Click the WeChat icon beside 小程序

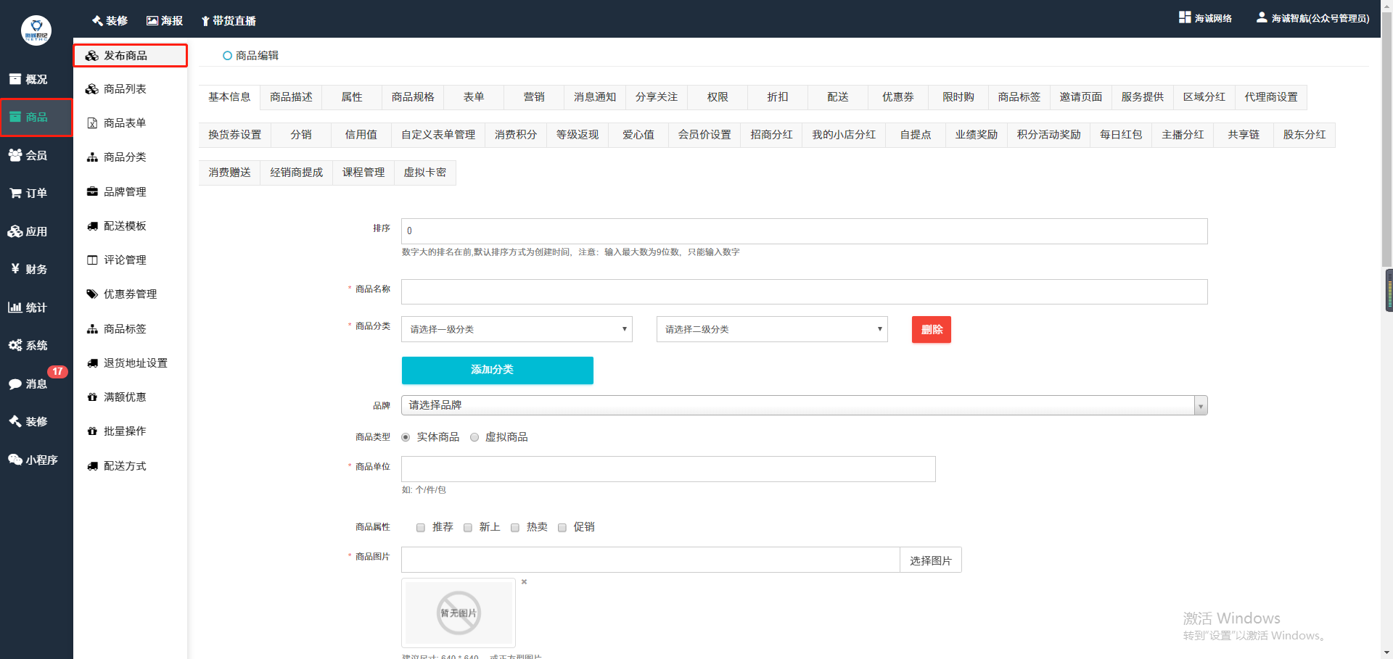(15, 460)
